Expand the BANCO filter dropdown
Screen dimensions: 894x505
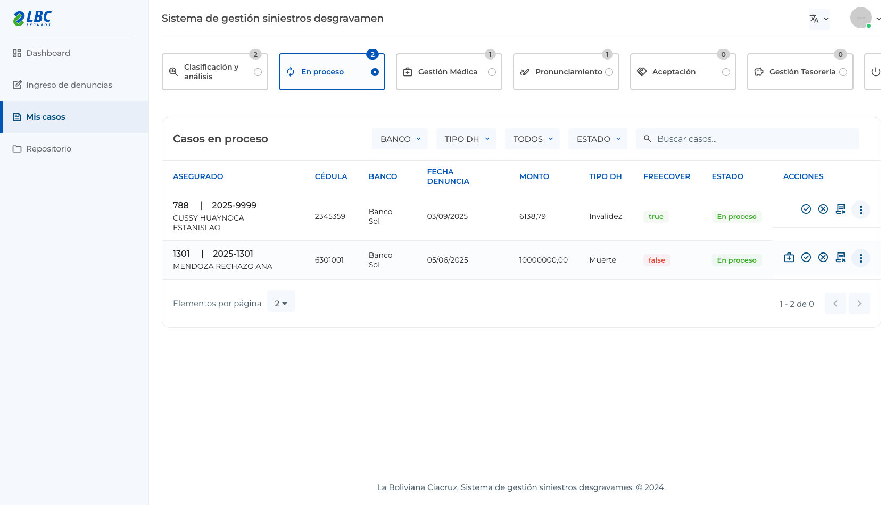pyautogui.click(x=400, y=139)
